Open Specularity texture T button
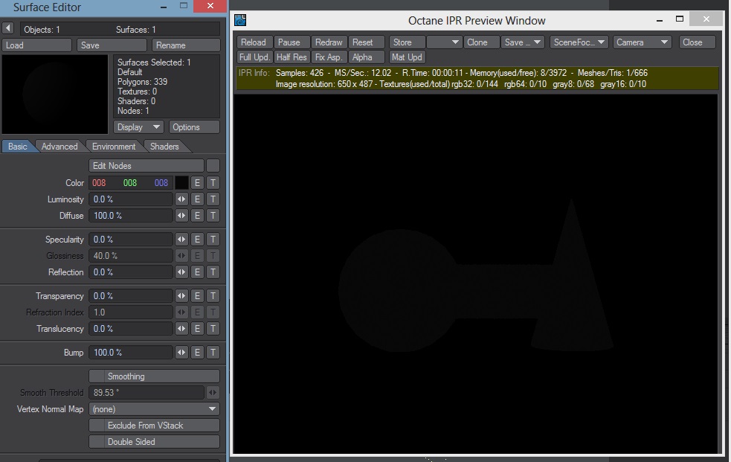The height and width of the screenshot is (462, 731). tap(213, 239)
